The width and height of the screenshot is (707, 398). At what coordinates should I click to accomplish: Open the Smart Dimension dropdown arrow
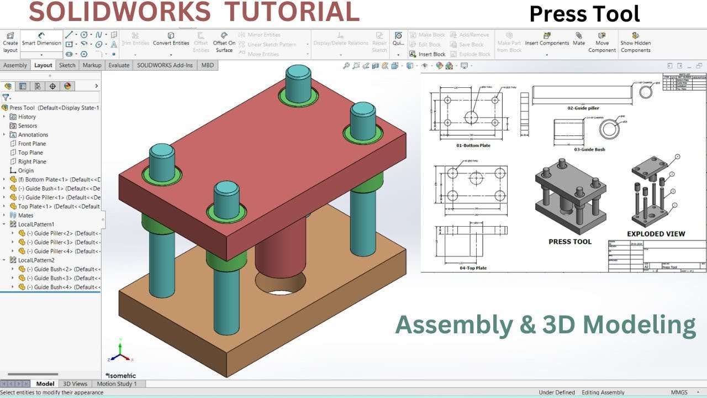[41, 54]
